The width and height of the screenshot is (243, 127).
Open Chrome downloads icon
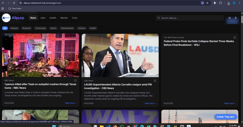coord(229,3)
